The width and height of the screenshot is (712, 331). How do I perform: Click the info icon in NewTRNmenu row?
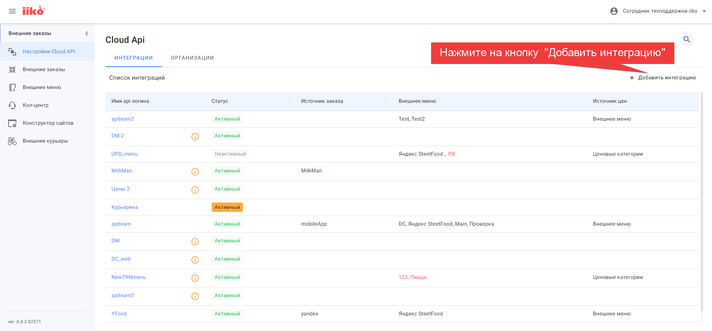point(195,278)
